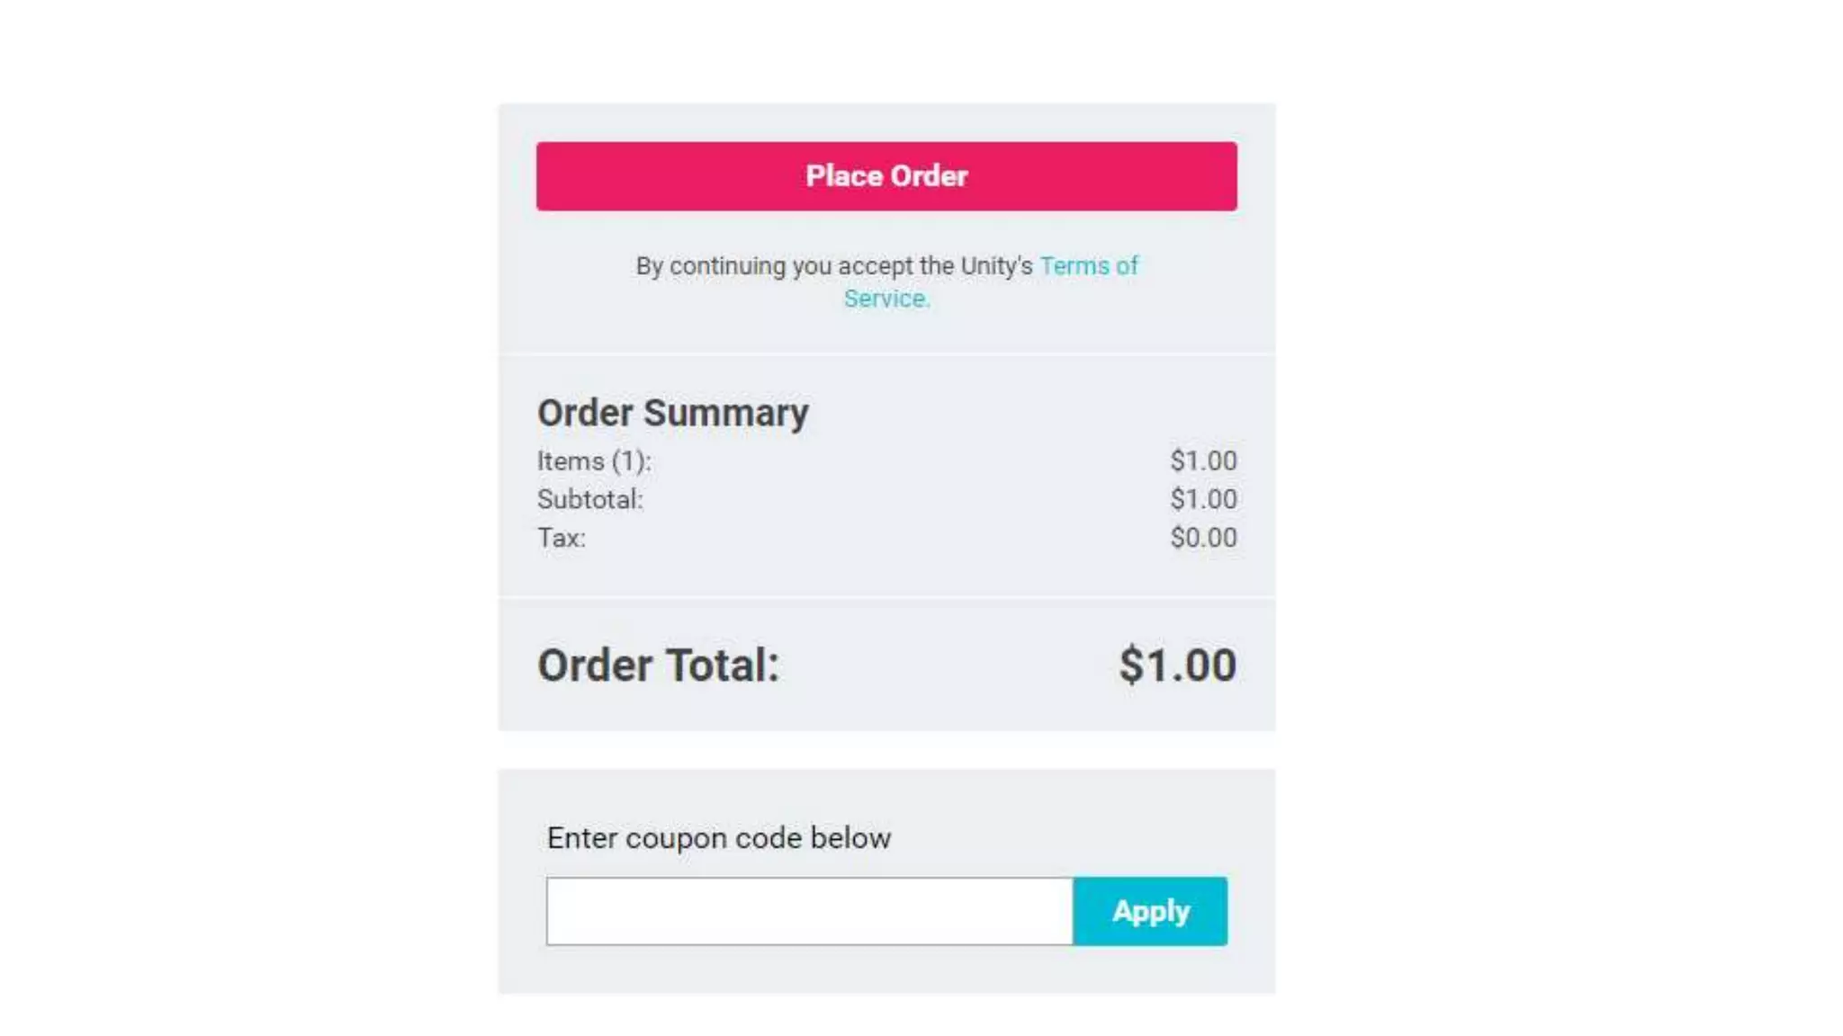1843x1036 pixels.
Task: Click the 'Terms of' teal link text
Action: [1089, 266]
